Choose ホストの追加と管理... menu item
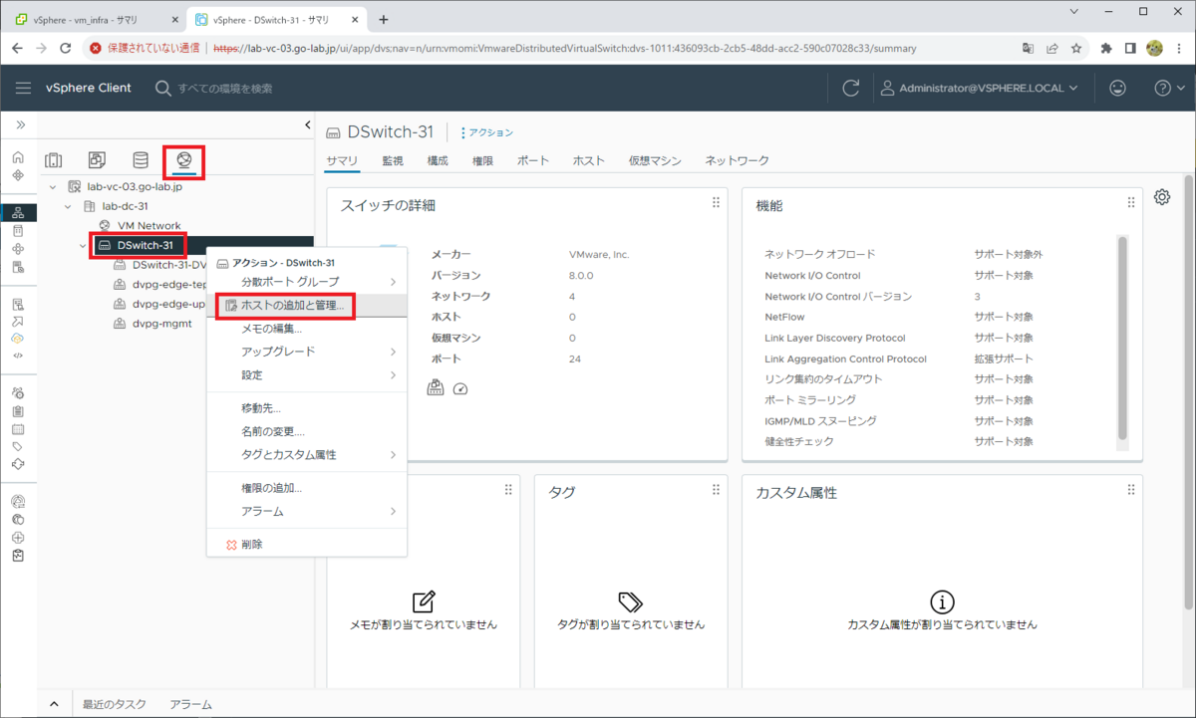 click(x=307, y=305)
